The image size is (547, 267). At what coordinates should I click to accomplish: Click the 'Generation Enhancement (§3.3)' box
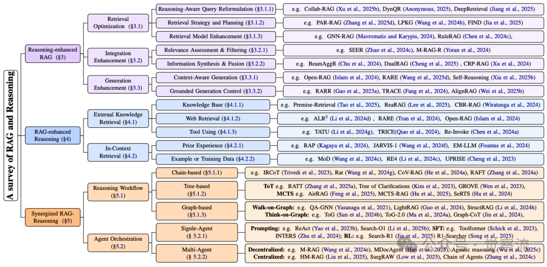(x=118, y=84)
